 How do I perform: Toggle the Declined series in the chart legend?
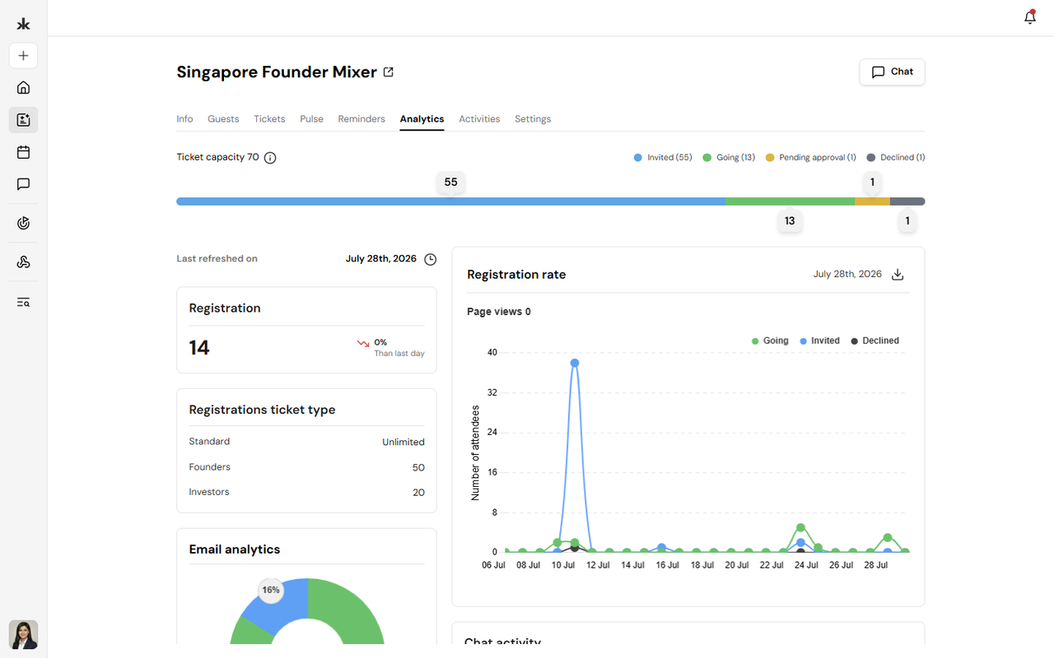coord(874,341)
